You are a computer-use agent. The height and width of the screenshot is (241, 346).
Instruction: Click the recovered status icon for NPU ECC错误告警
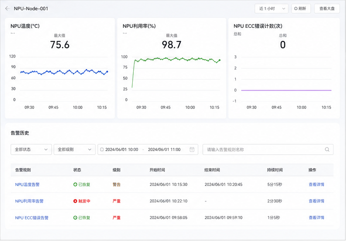coord(75,217)
